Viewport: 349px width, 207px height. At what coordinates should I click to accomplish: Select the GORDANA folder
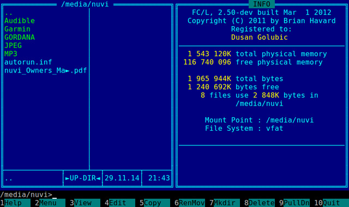(20, 38)
